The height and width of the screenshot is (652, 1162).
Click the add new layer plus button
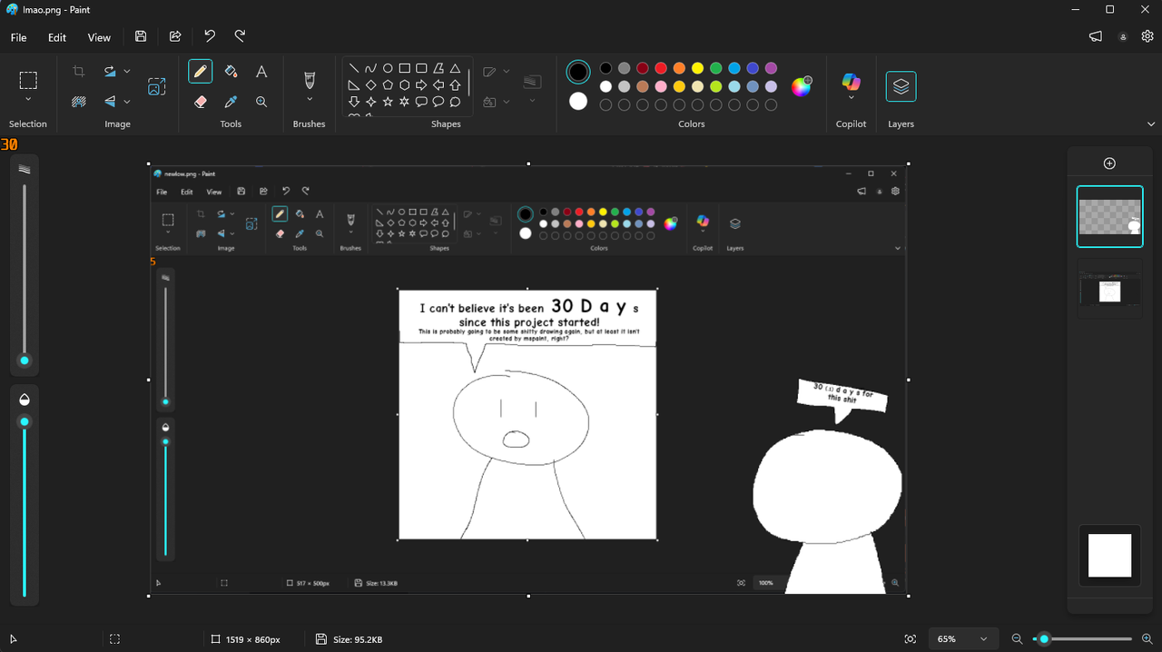click(x=1109, y=163)
